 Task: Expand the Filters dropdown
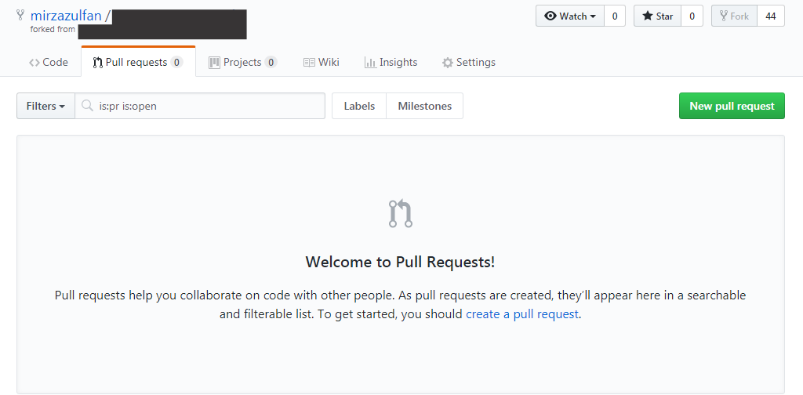[x=45, y=106]
